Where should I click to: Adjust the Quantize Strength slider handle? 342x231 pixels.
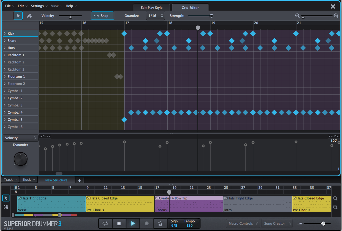[211, 16]
